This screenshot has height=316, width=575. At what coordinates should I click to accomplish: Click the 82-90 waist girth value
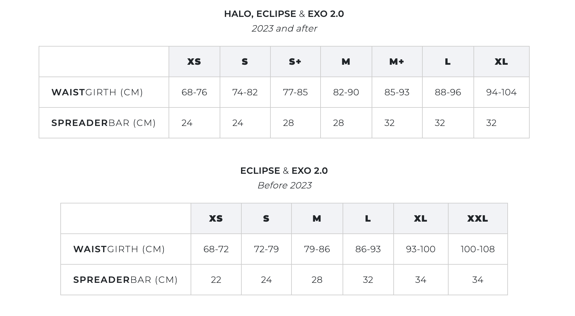(346, 92)
